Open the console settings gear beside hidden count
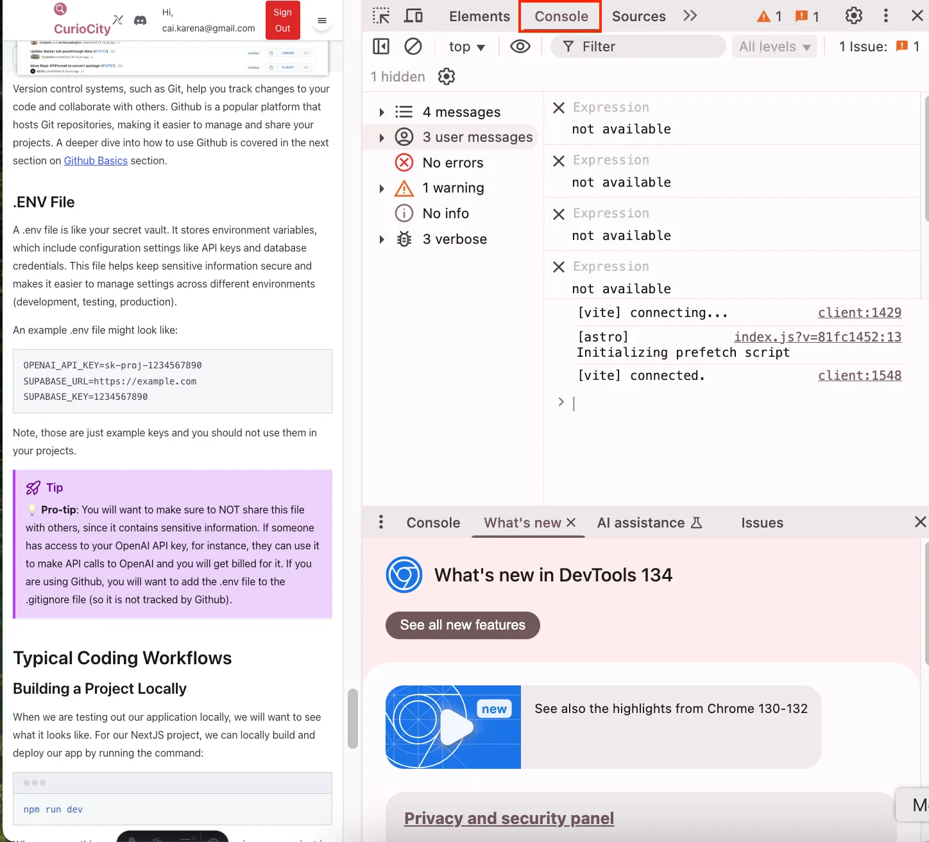The height and width of the screenshot is (842, 929). 447,77
